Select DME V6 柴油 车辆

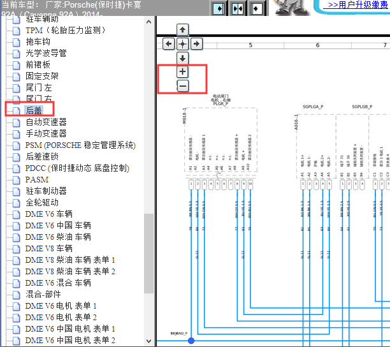pos(58,237)
